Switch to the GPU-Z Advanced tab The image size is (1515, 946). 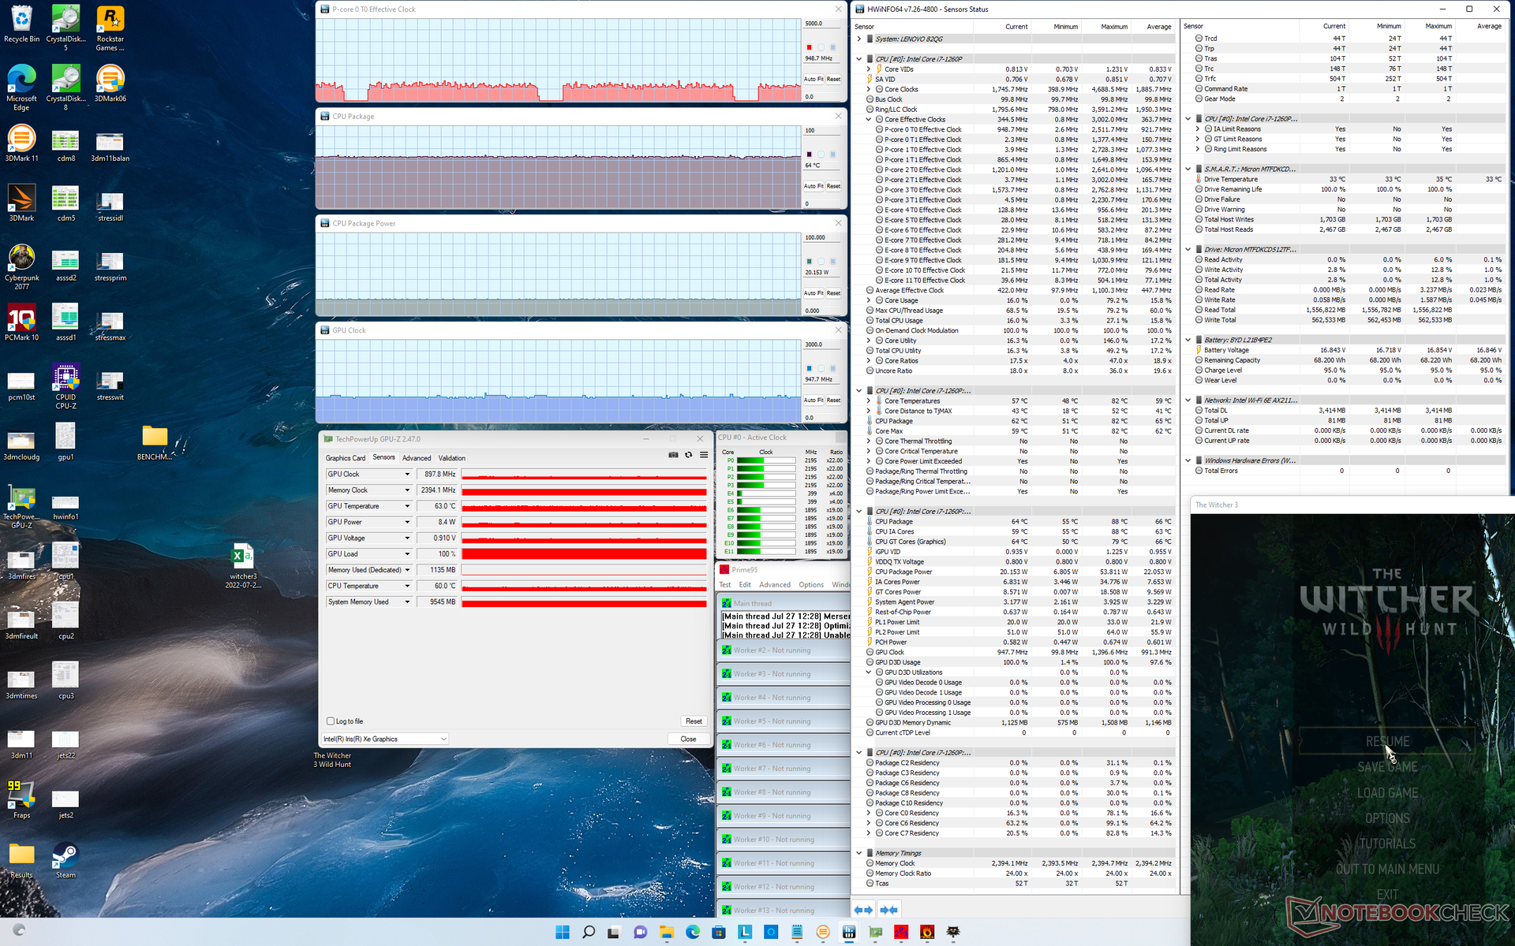(x=416, y=458)
